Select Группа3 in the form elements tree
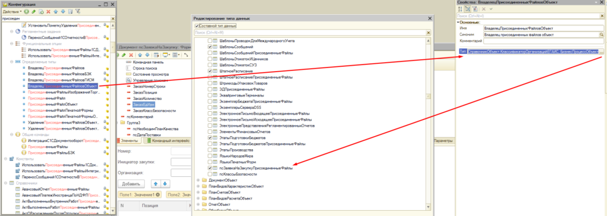 point(134,122)
